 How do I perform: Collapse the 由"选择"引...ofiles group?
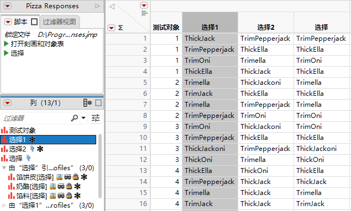4,167
